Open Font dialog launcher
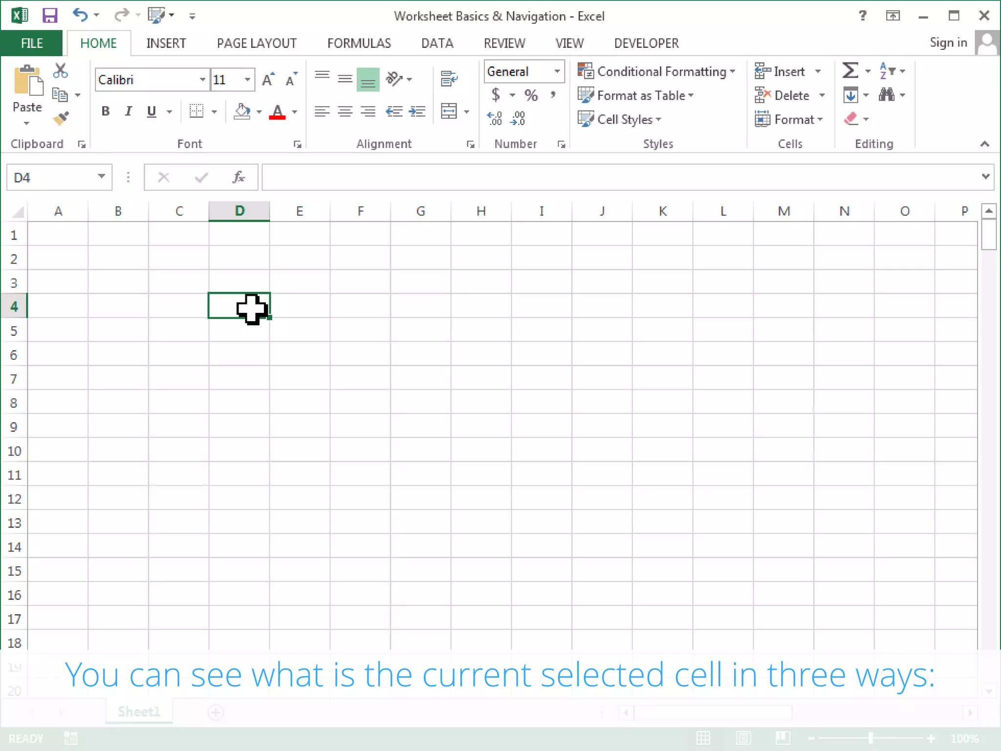 point(297,144)
